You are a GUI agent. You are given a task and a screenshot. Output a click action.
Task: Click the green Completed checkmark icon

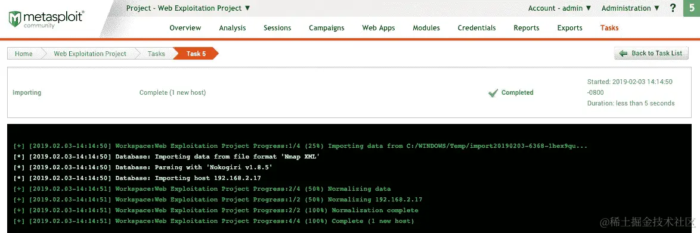tap(493, 93)
